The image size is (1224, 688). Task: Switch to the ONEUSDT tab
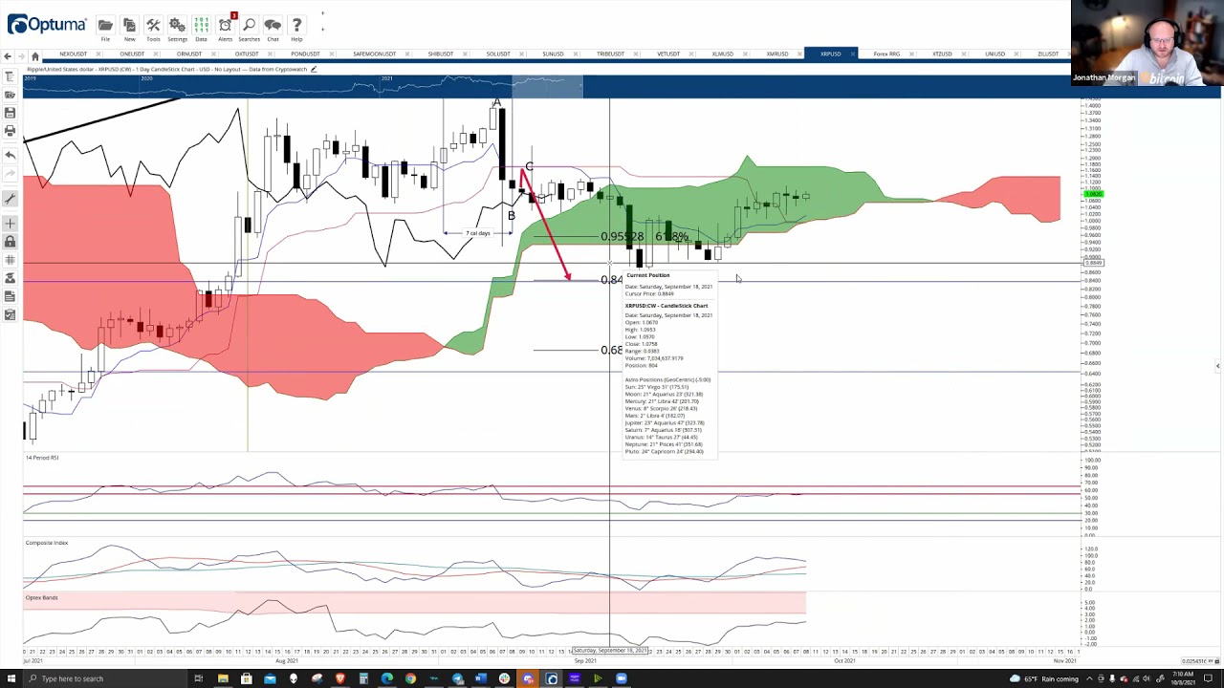coord(131,54)
